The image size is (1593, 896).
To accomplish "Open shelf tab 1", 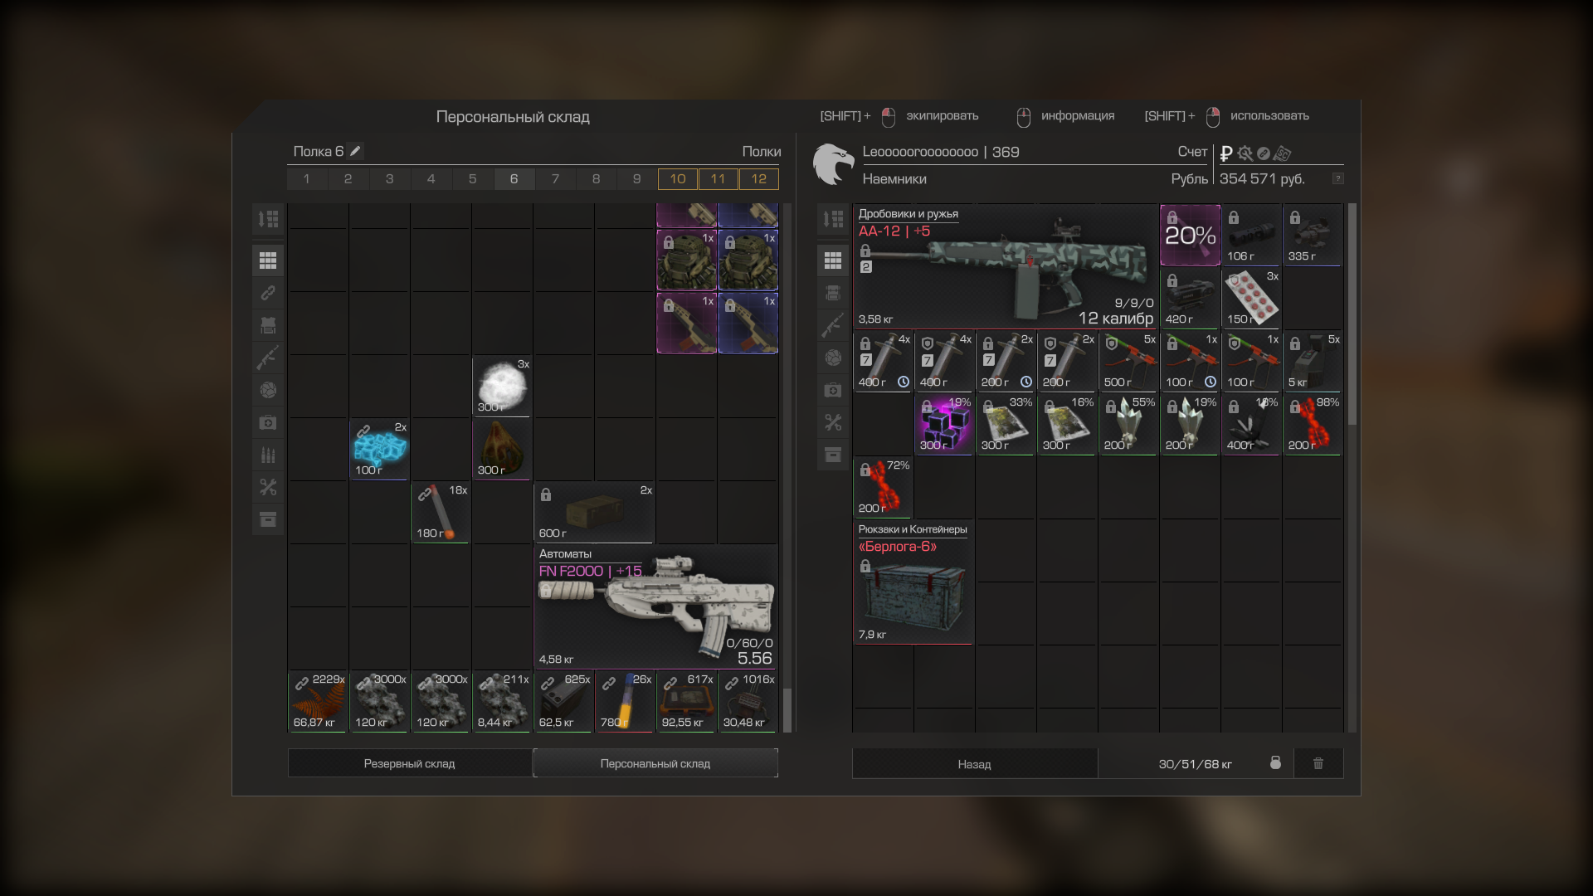I will [307, 178].
